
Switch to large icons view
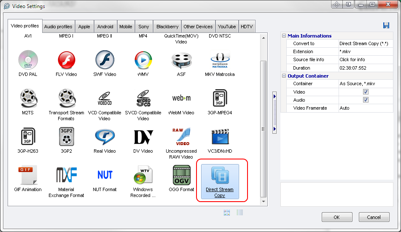(x=227, y=213)
